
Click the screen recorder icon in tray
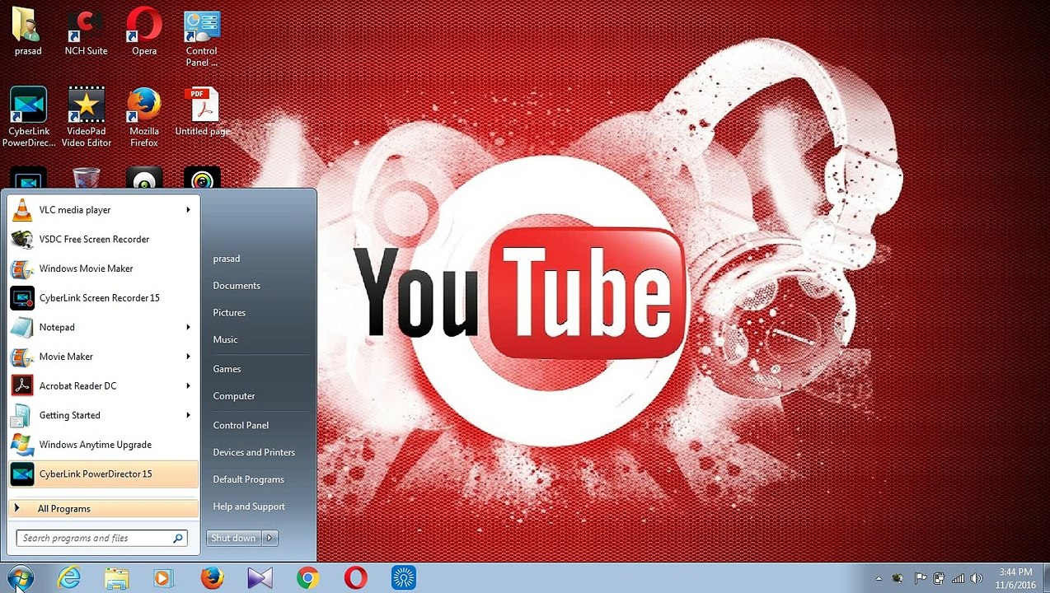point(898,578)
